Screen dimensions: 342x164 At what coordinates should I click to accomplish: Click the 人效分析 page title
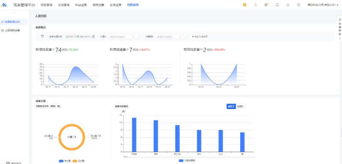(41, 16)
